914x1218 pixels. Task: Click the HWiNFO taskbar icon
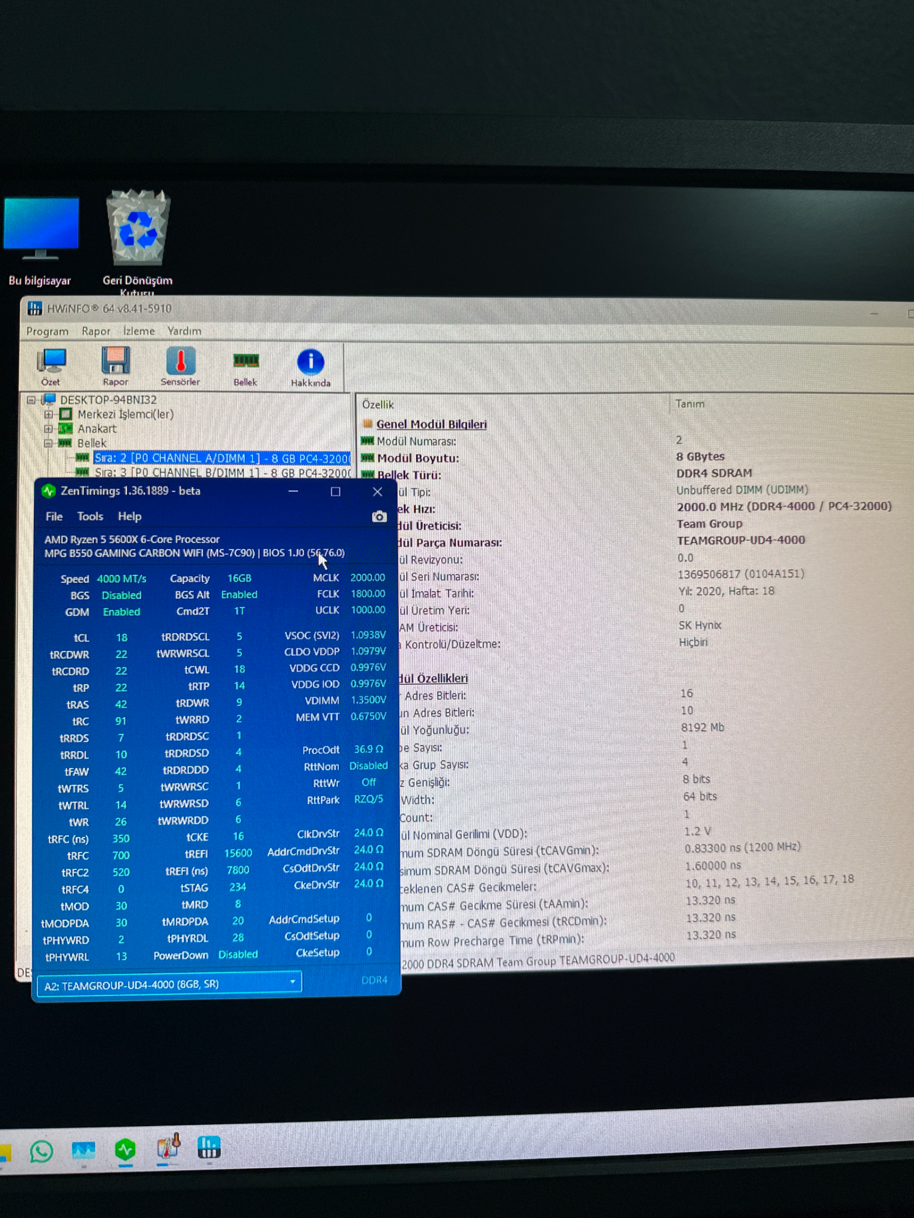209,1147
